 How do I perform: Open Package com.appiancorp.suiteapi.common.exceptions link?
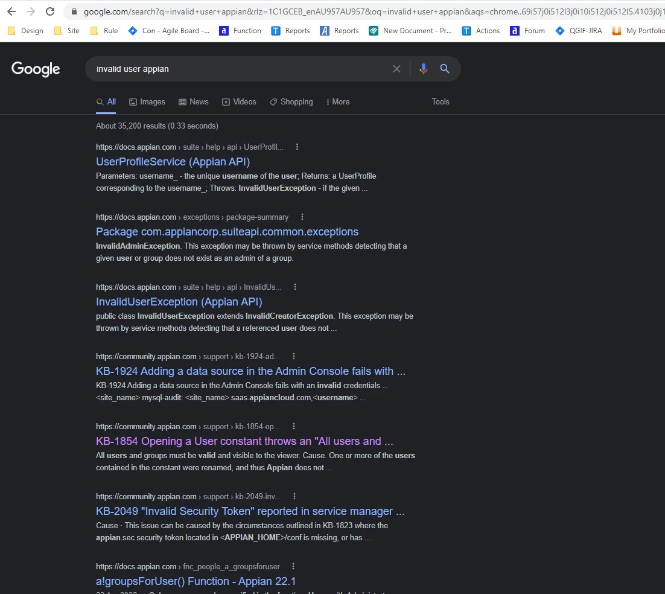[x=227, y=232]
